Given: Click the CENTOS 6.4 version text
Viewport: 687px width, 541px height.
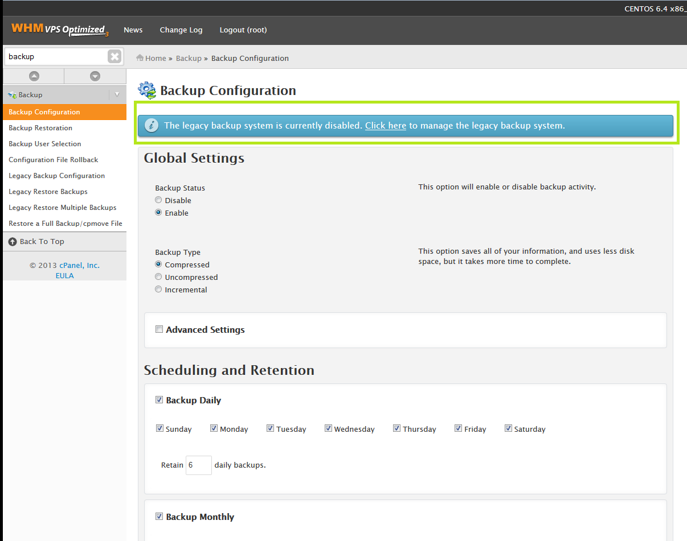Looking at the screenshot, I should [x=655, y=9].
